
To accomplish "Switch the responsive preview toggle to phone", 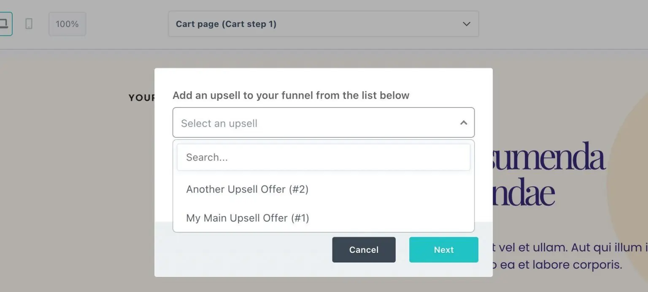I will (28, 24).
